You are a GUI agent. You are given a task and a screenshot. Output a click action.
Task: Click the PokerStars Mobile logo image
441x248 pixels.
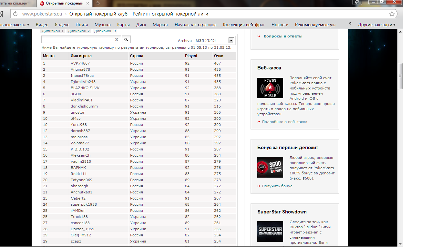(x=270, y=88)
